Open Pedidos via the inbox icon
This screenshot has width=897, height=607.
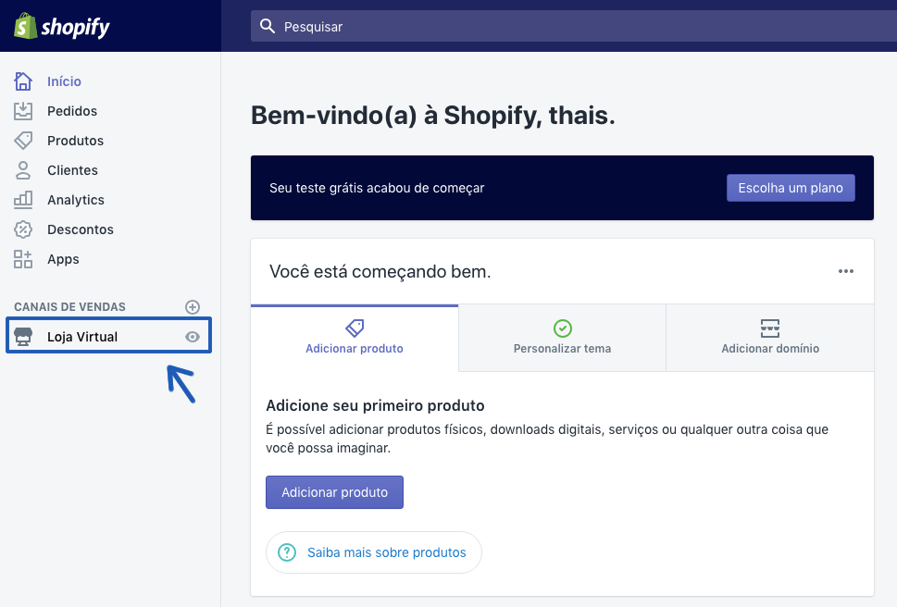(23, 111)
